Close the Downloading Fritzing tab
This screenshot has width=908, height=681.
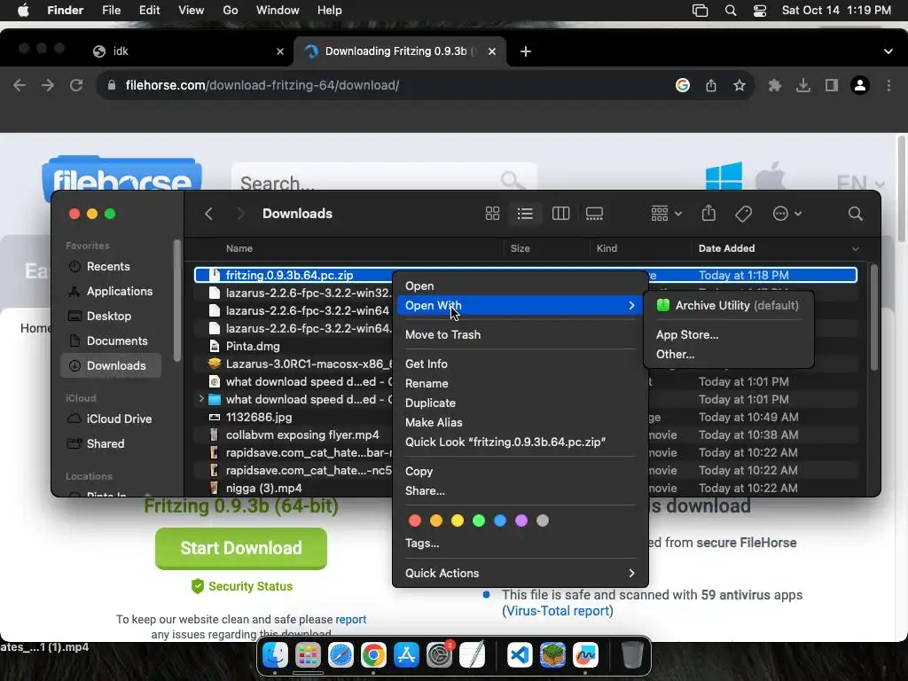491,51
